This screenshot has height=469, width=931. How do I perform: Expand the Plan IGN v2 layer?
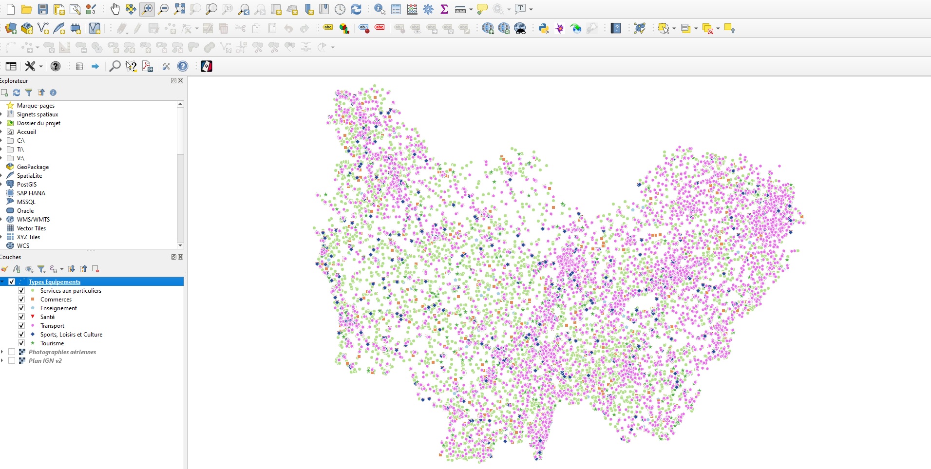2,360
